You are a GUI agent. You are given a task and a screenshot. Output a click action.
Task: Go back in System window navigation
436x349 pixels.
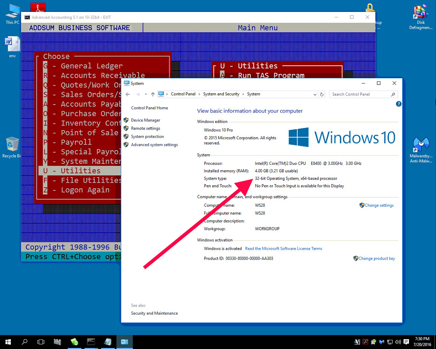click(x=128, y=94)
